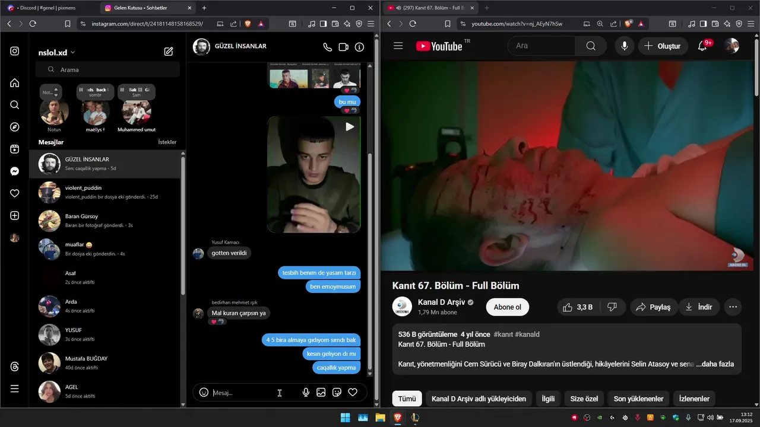Open İstekler message requests link

click(167, 142)
